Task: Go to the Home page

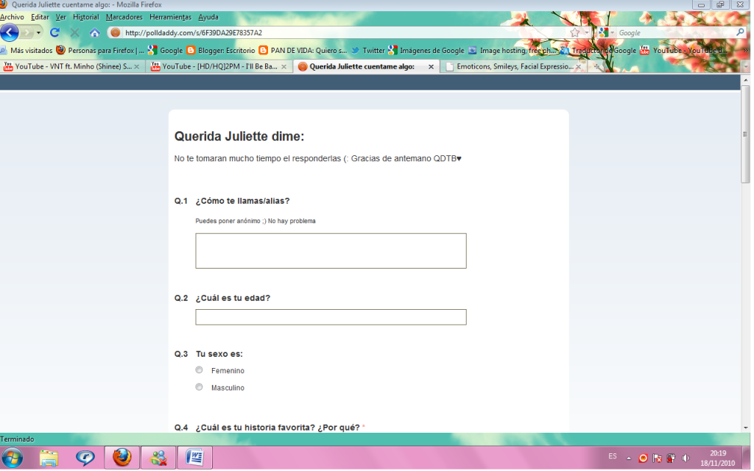Action: click(95, 32)
